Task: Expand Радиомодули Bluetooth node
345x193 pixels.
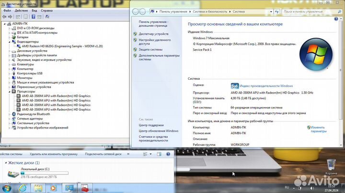Action: (x=10, y=114)
